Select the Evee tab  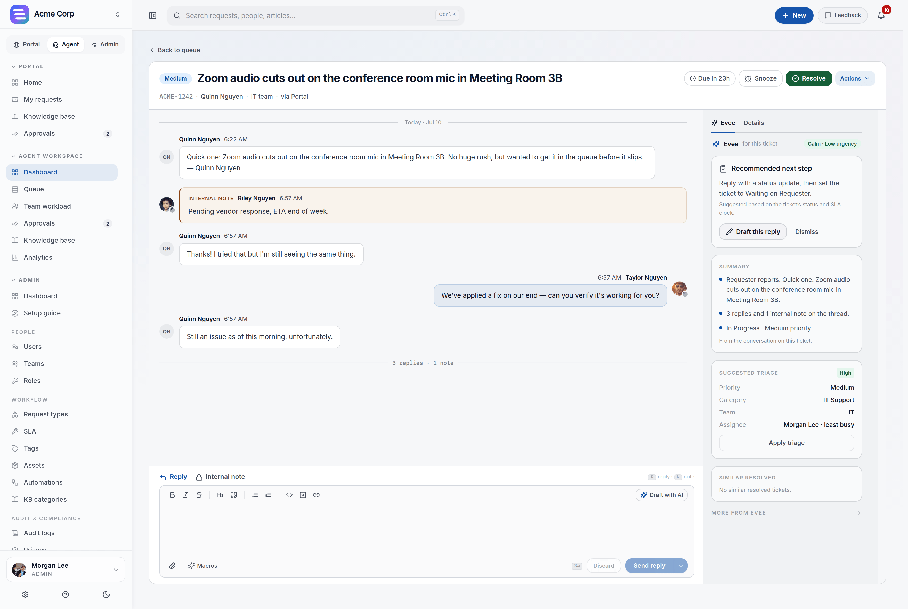click(723, 123)
